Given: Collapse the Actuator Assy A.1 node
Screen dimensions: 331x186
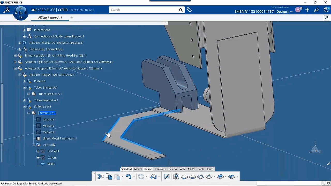Looking at the screenshot, I should (20, 75).
